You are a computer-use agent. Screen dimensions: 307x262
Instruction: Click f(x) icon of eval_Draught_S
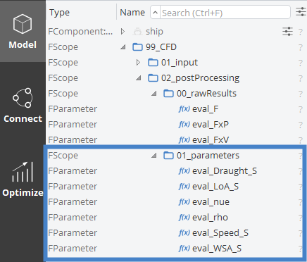tap(184, 171)
